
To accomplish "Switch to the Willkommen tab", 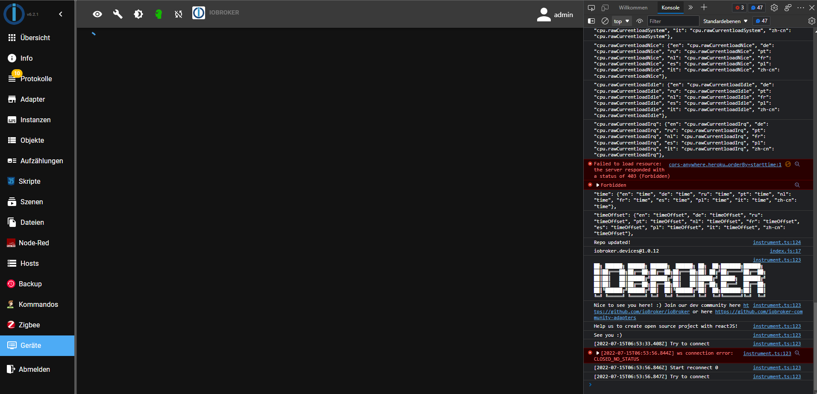I will 633,7.
